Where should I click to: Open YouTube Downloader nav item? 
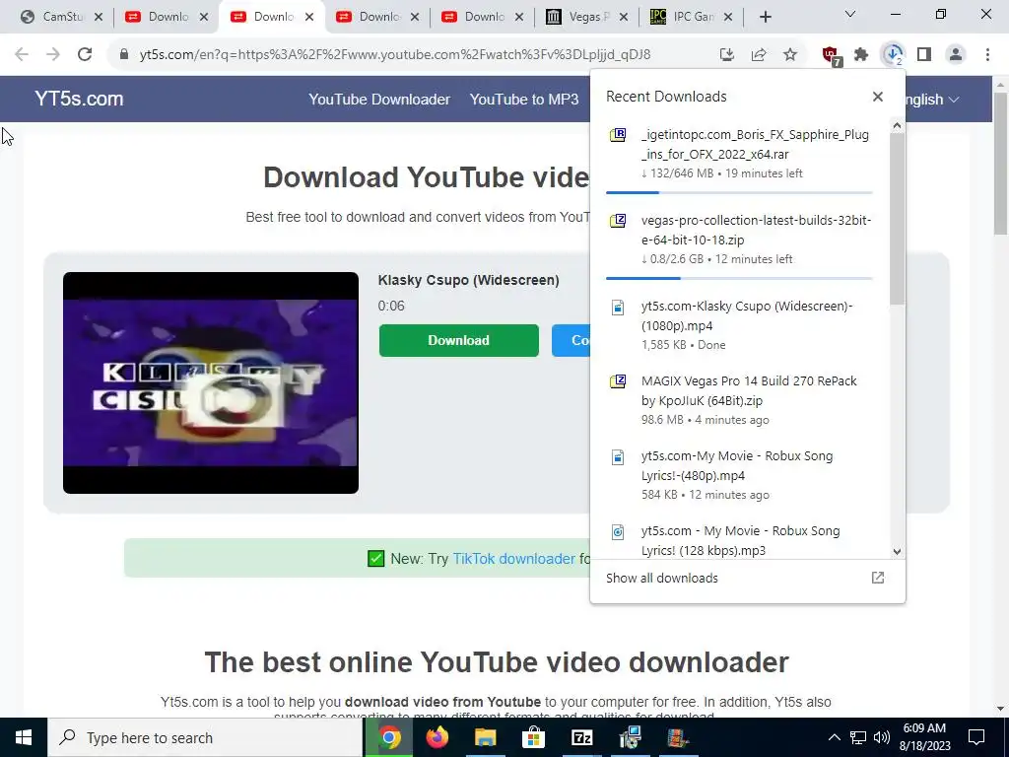tap(379, 100)
